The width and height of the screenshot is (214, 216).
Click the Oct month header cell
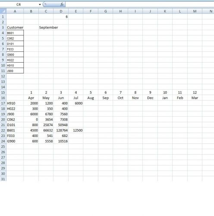[120, 98]
